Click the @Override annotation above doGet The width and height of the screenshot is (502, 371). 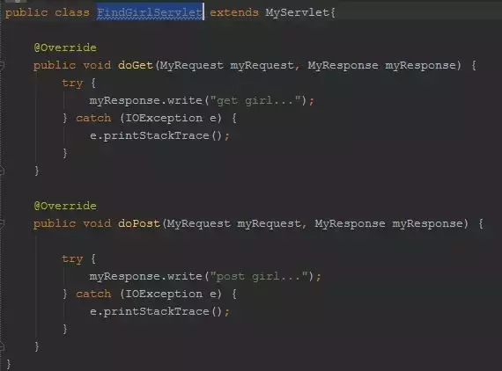coord(65,47)
